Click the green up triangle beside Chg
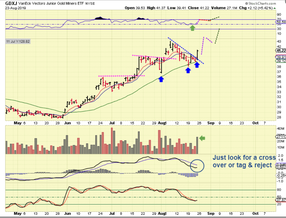Screen dimensions: 286x218 [275, 8]
